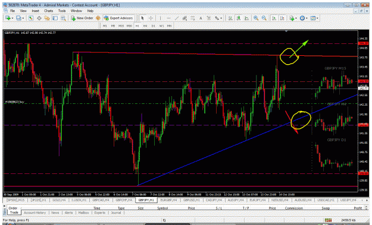Select the Text tool marked A
The height and width of the screenshot is (225, 372).
(201, 18)
